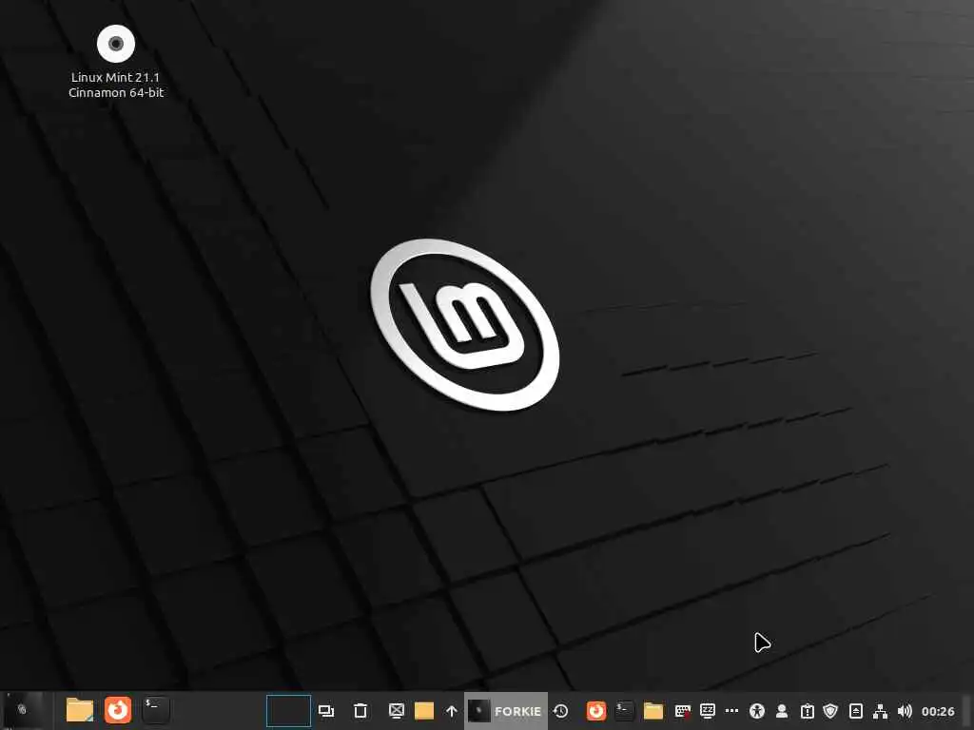Open the recent history clock icon
The image size is (974, 730).
pyautogui.click(x=561, y=711)
